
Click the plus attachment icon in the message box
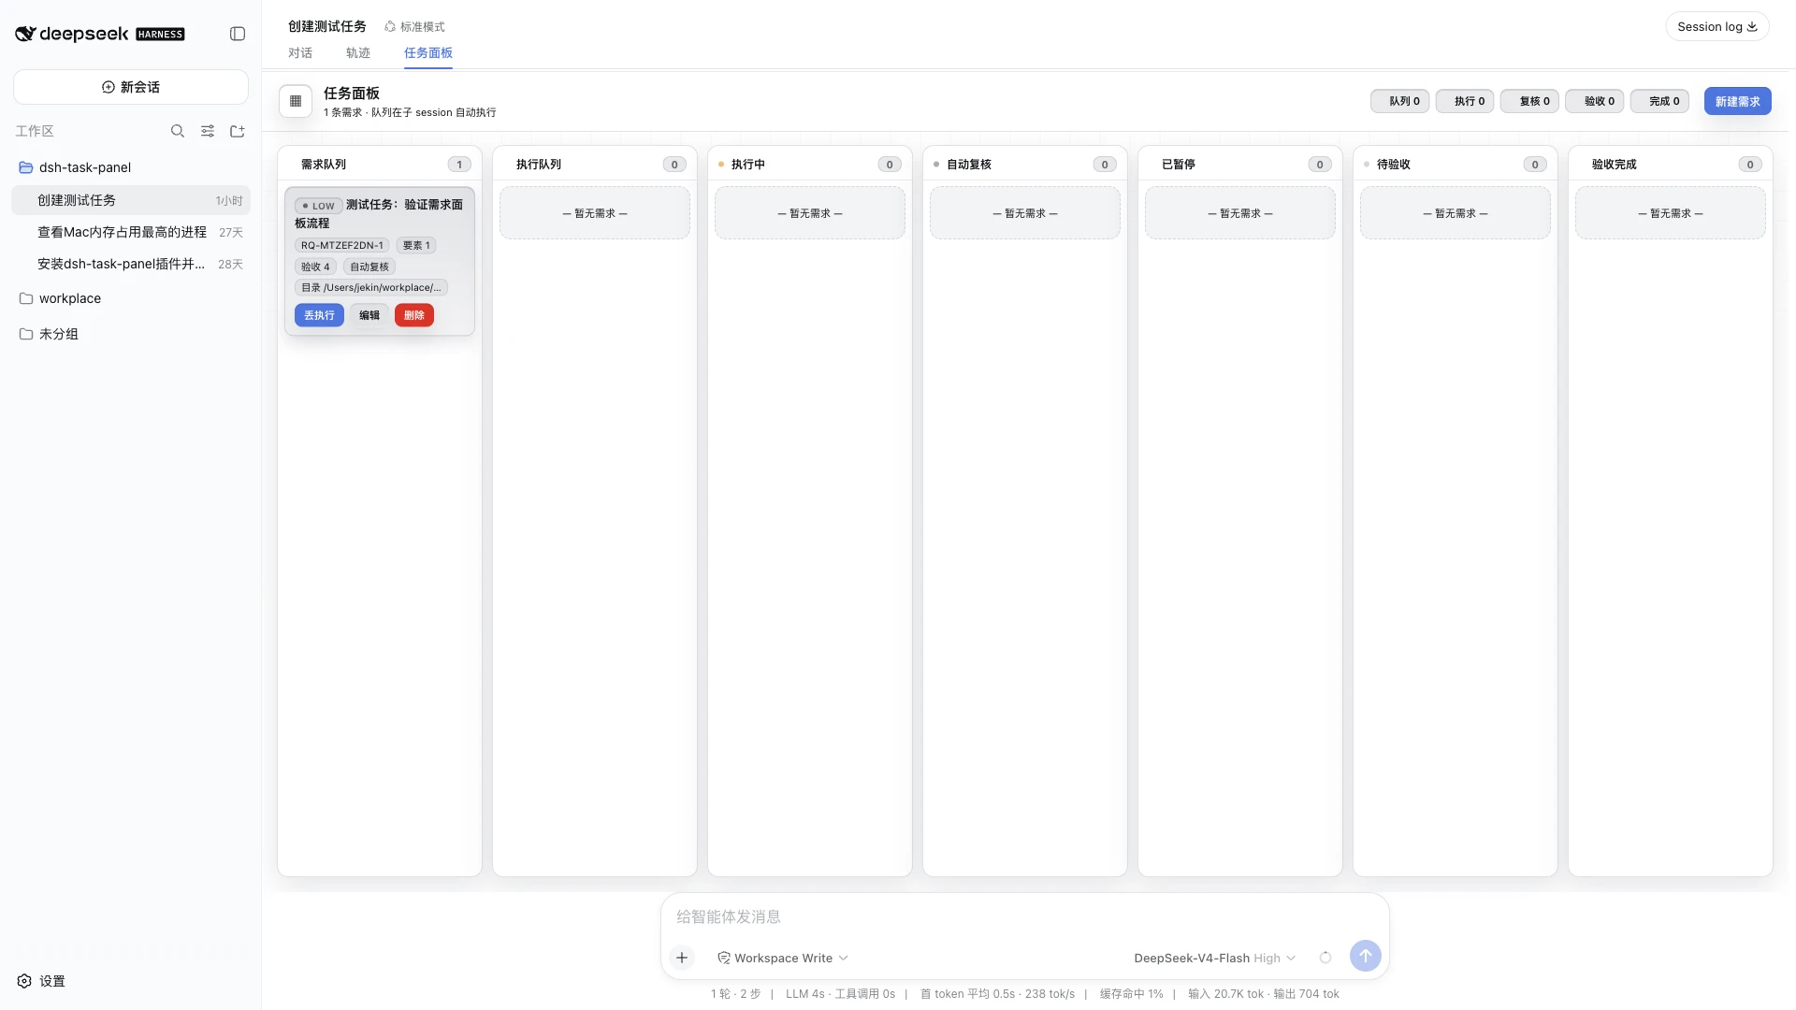[x=682, y=958]
